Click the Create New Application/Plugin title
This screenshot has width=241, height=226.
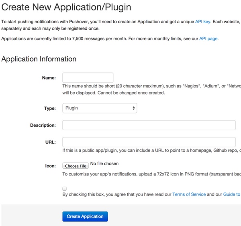[66, 7]
